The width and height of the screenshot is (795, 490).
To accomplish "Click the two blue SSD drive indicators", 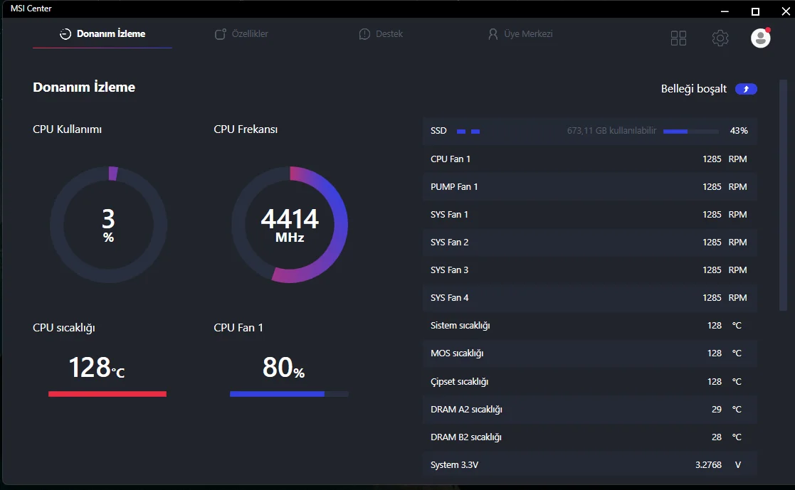I will [468, 132].
